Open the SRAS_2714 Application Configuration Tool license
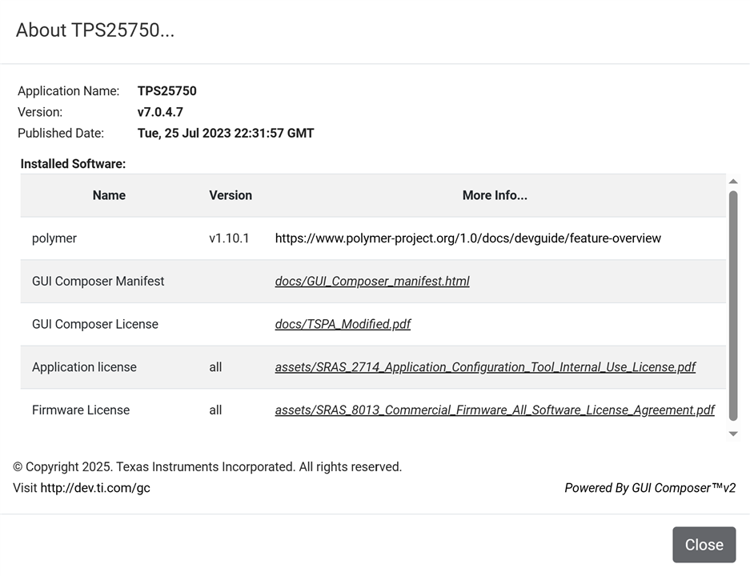 [485, 367]
